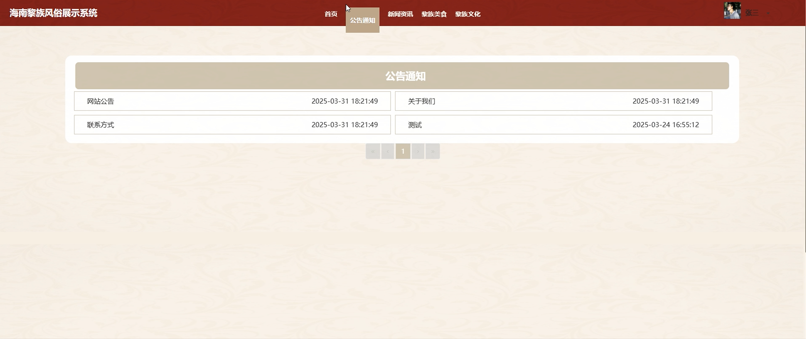The height and width of the screenshot is (339, 806).
Task: Select the 公告通知 navigation tab
Action: click(362, 20)
